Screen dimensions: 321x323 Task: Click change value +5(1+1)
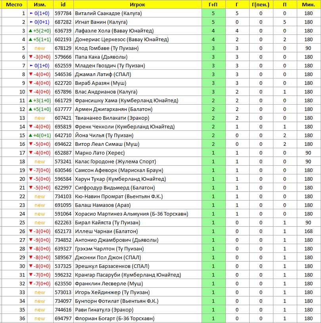pos(40,40)
